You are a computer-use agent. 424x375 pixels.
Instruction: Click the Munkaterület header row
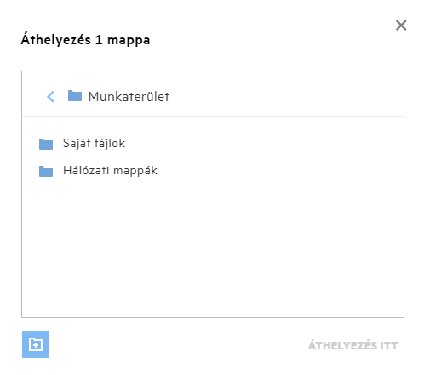tap(213, 94)
